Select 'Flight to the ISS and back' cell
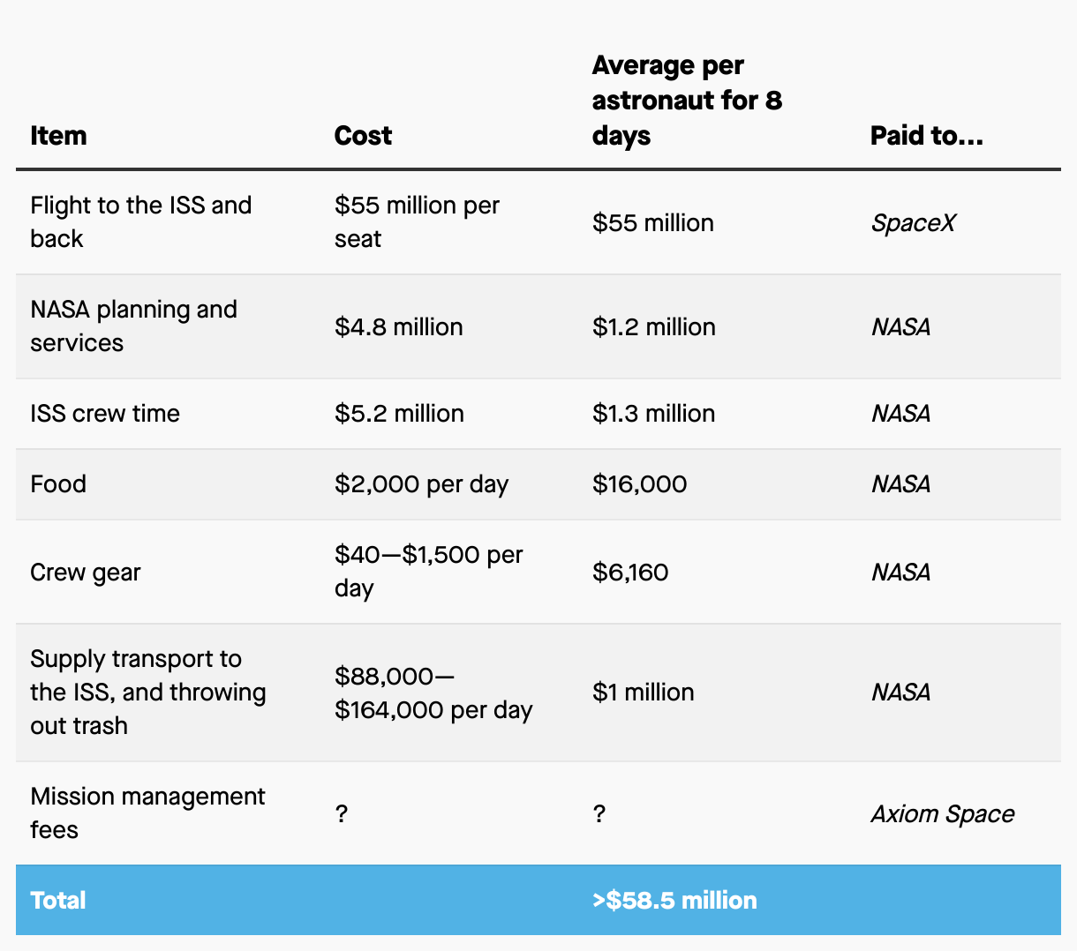 141,222
